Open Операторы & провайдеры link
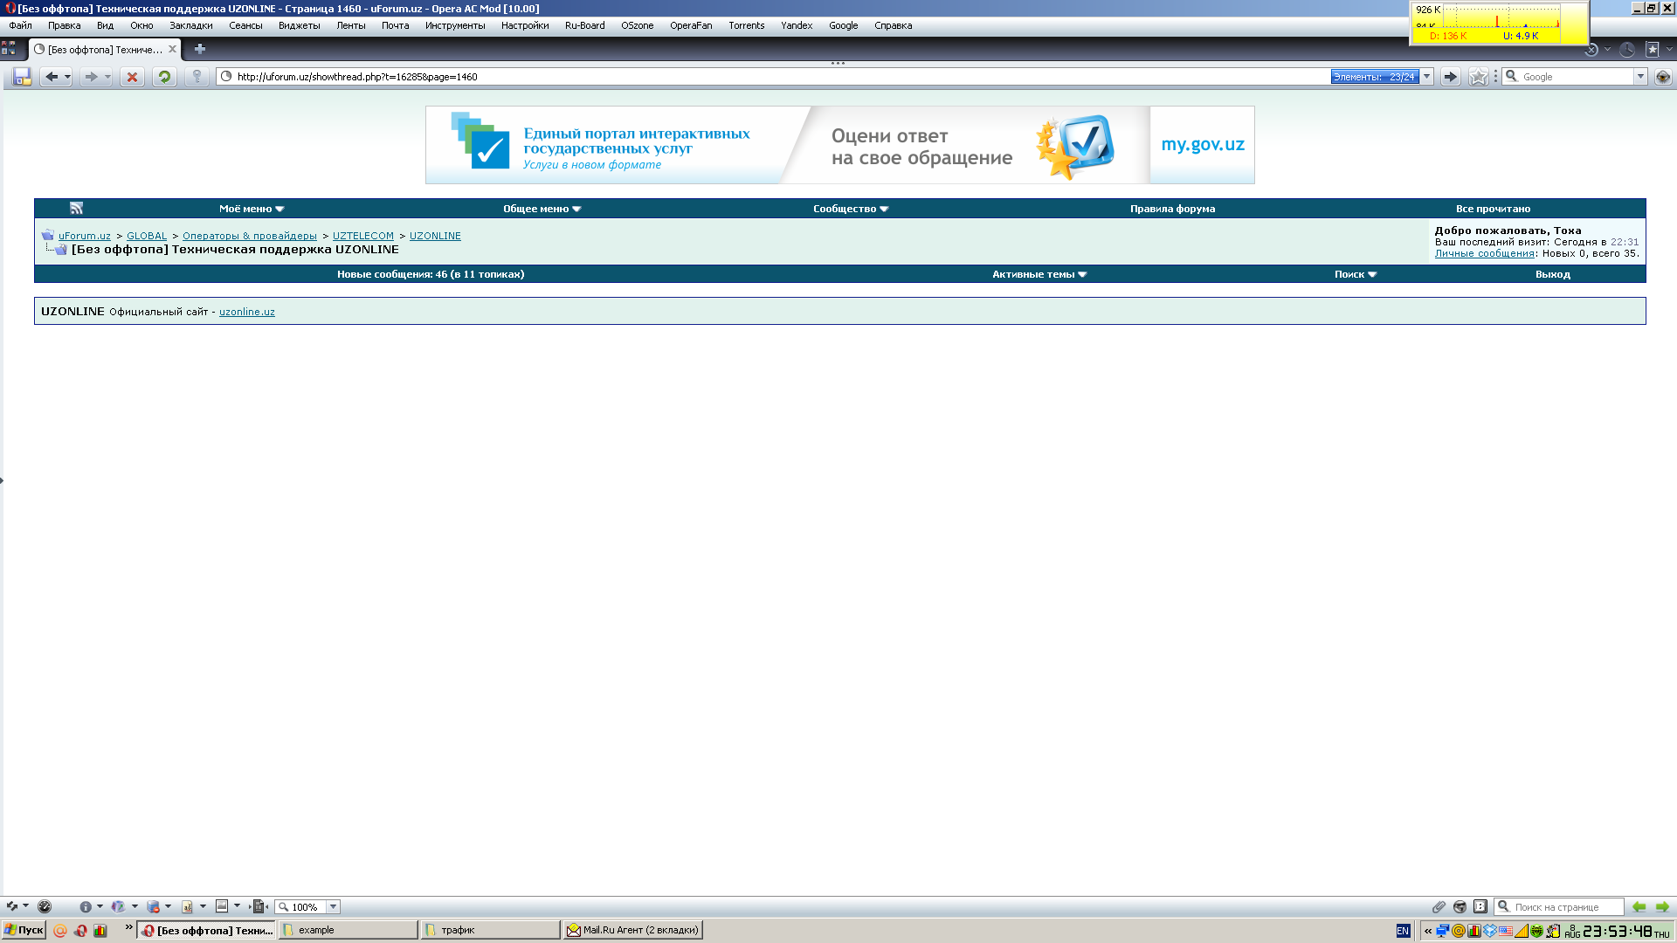The image size is (1677, 943). pyautogui.click(x=250, y=236)
